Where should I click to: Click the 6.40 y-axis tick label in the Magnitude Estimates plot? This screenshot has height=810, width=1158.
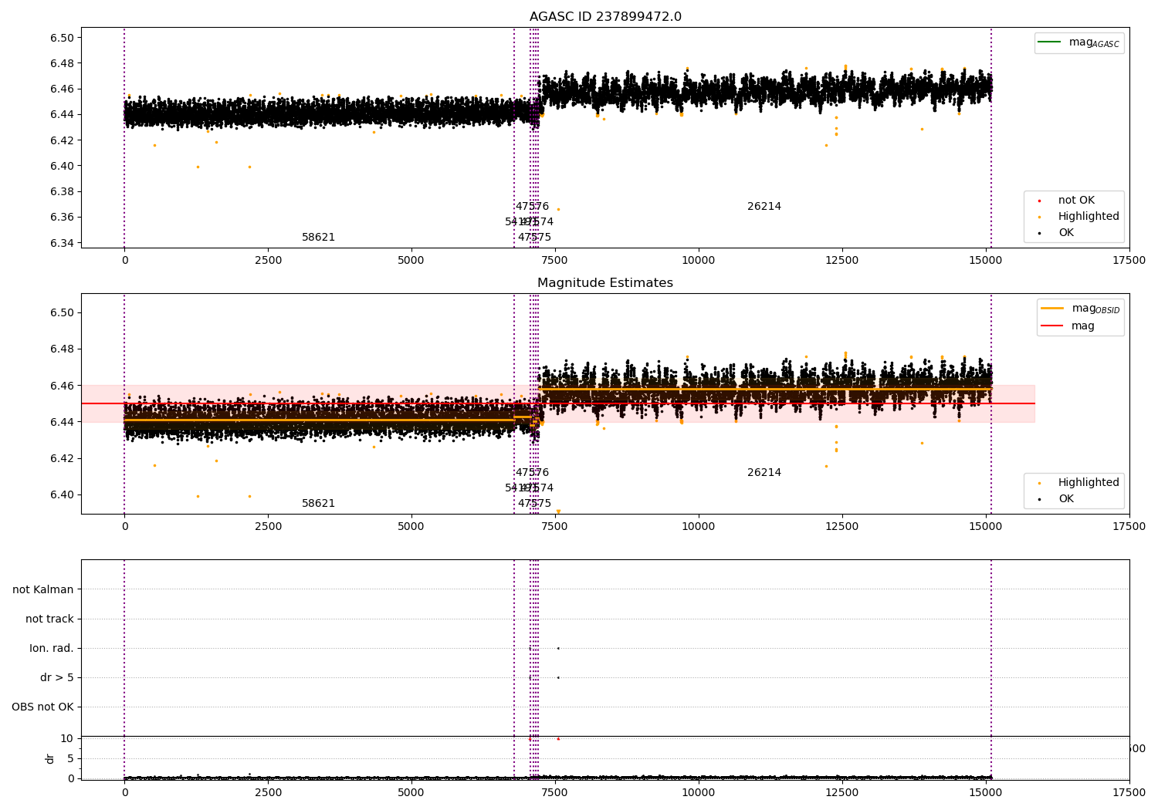(x=62, y=494)
